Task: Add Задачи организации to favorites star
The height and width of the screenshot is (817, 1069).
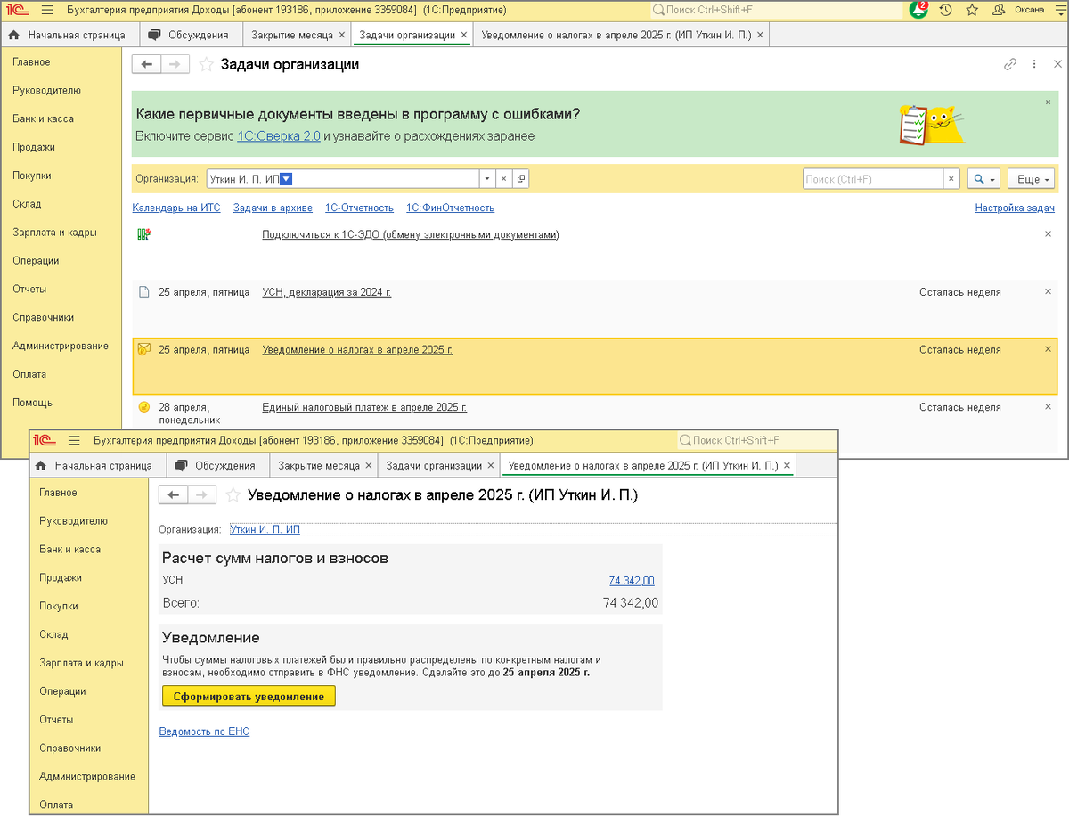Action: (206, 64)
